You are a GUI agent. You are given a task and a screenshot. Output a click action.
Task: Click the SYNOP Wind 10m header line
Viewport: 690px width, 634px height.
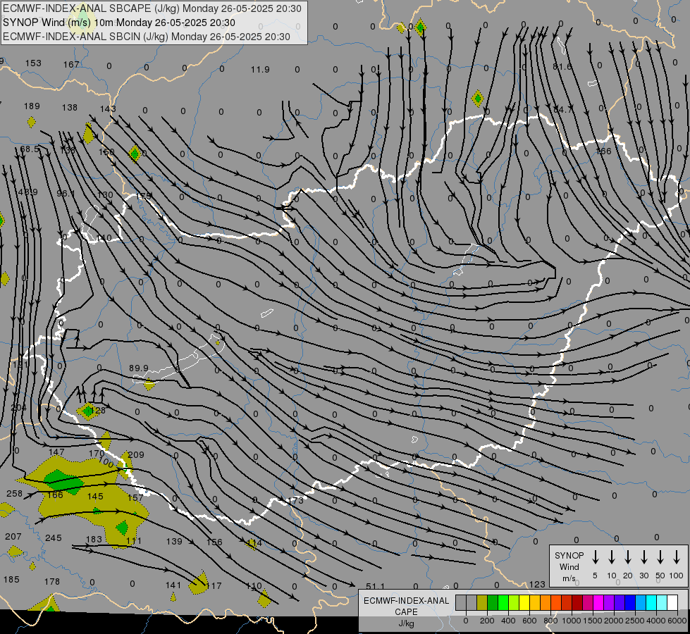(x=119, y=23)
